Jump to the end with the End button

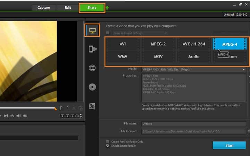6,116
